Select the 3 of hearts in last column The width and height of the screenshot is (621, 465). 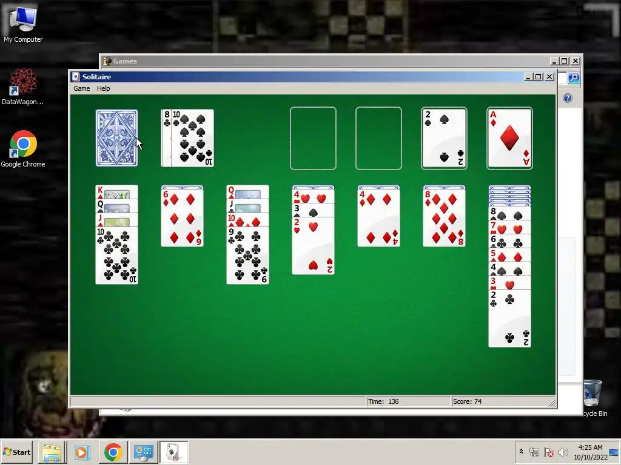(509, 282)
